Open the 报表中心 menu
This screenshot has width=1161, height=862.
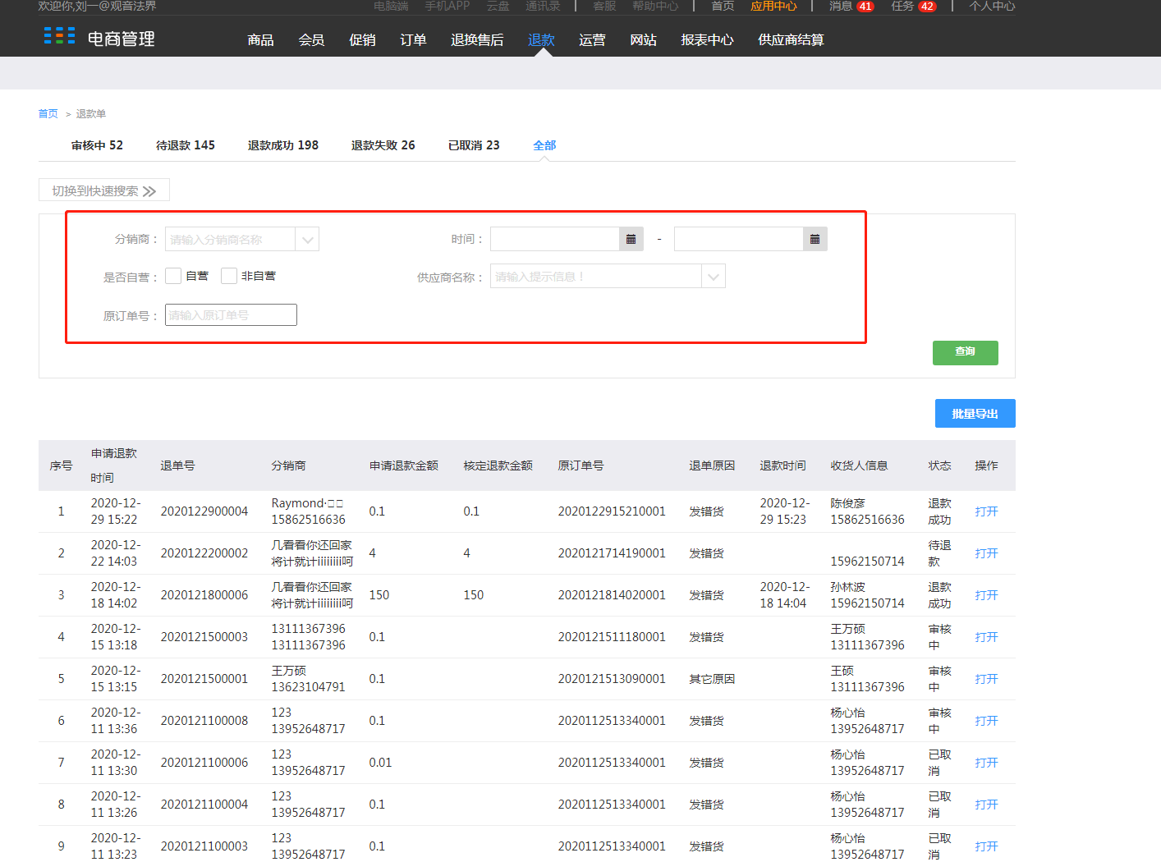pyautogui.click(x=707, y=39)
